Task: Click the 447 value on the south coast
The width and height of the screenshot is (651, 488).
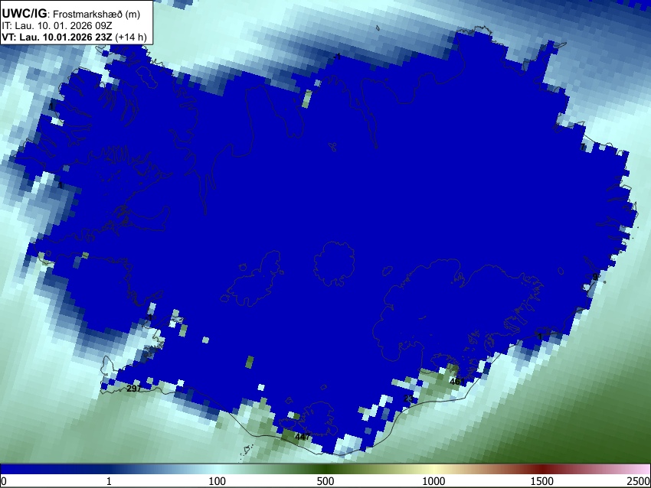Action: point(303,437)
